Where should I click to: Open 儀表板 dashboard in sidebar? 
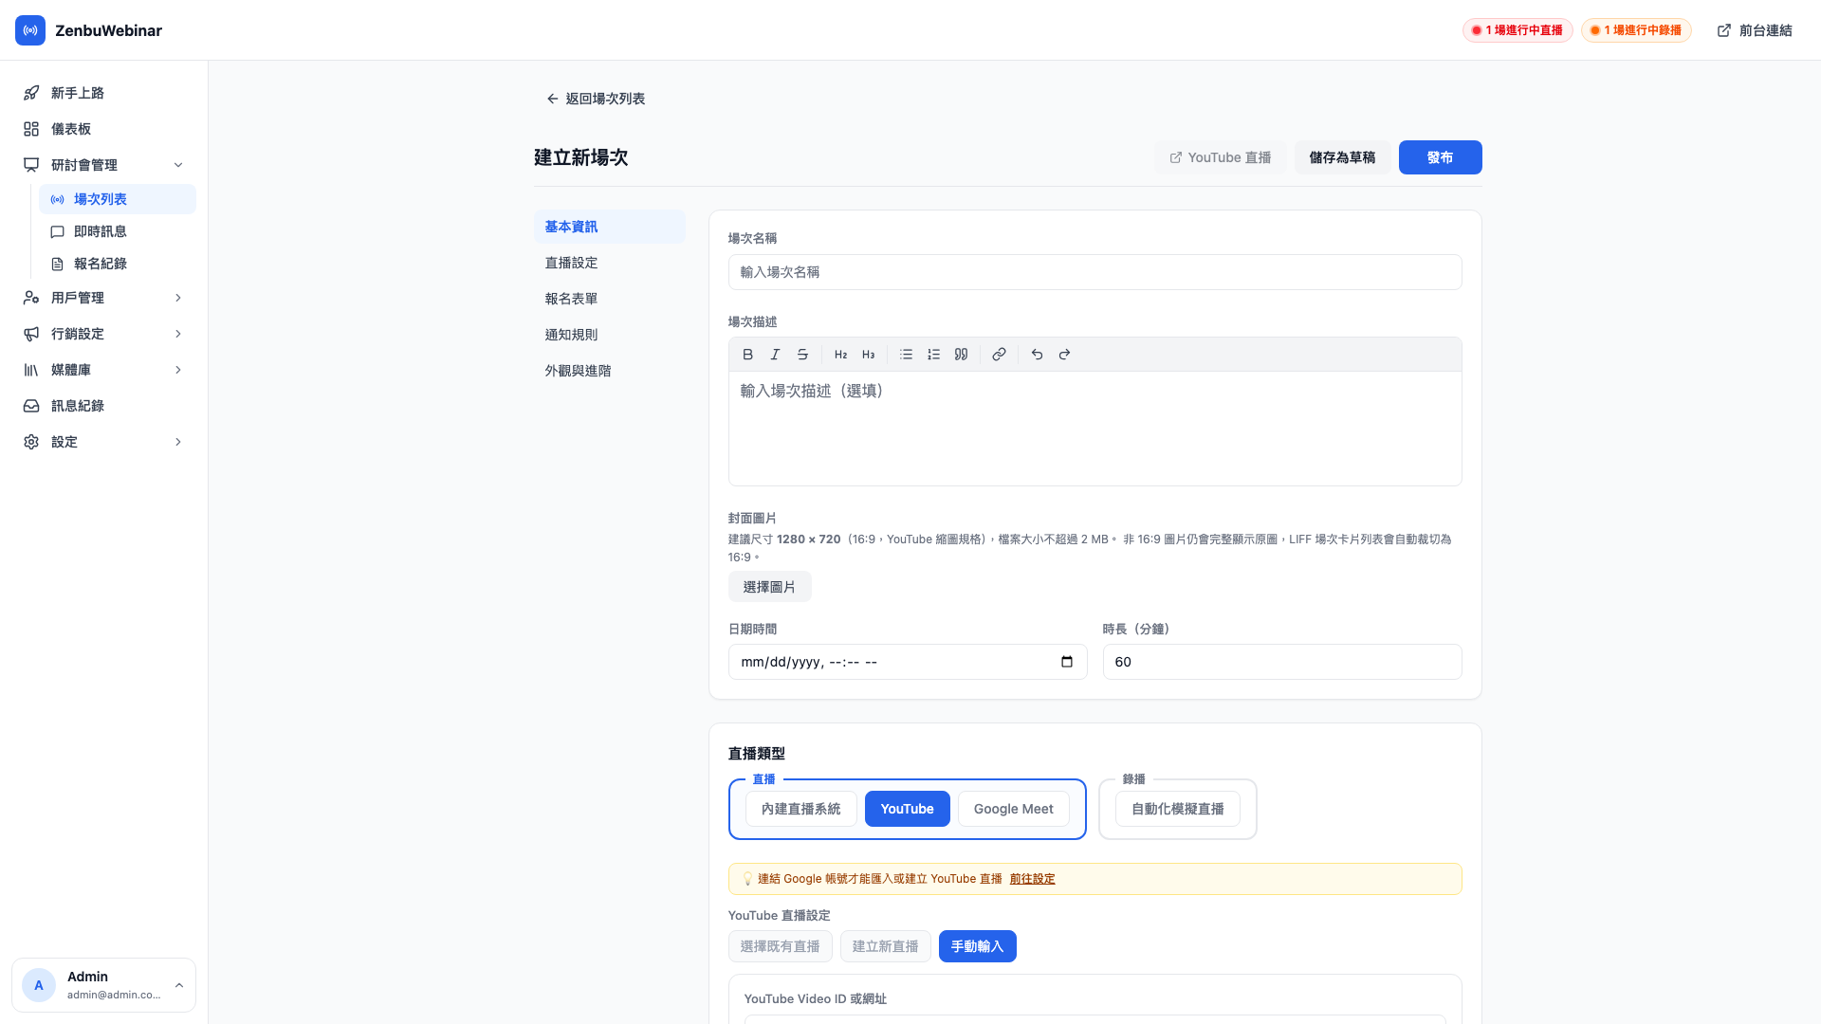coord(104,129)
